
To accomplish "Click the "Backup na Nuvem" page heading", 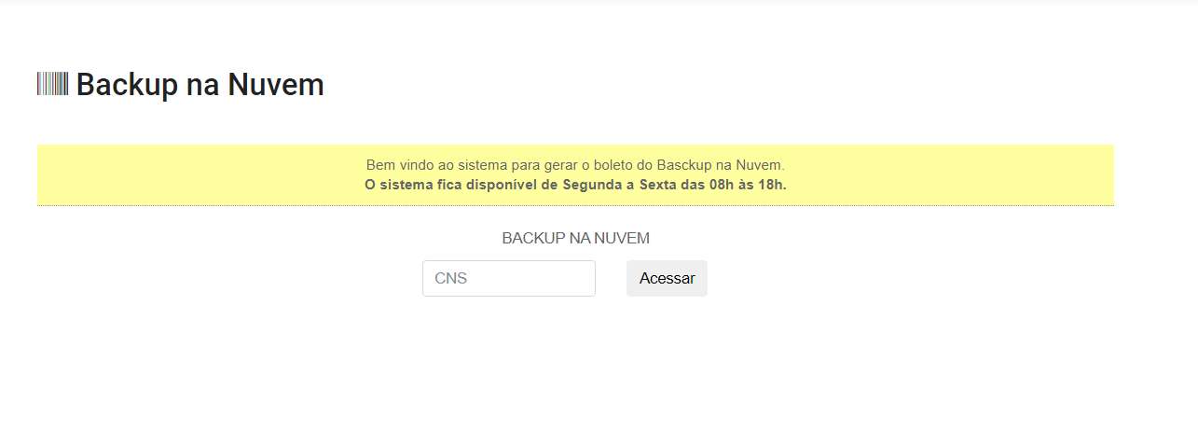I will click(200, 85).
